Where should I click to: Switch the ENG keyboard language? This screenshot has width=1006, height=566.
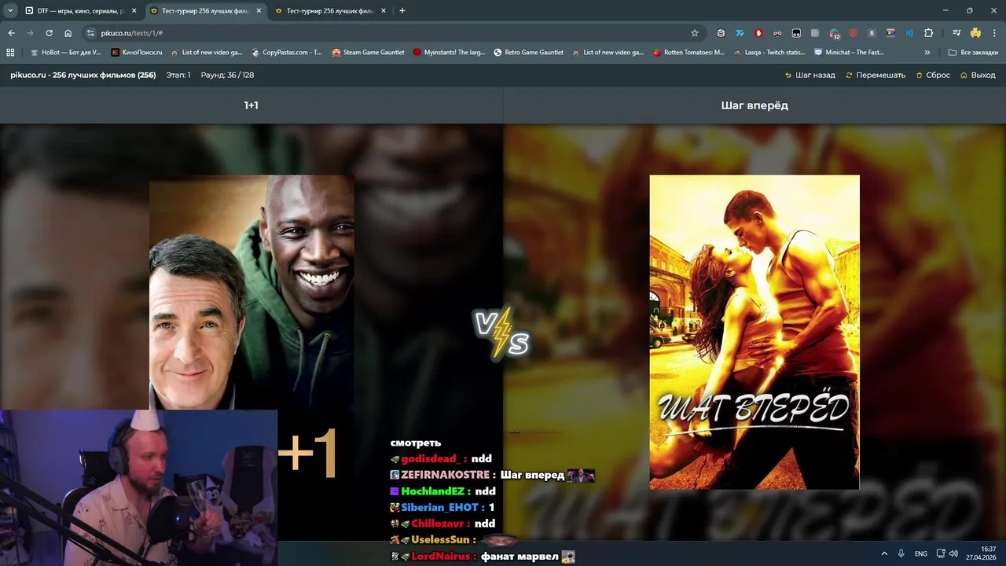pyautogui.click(x=920, y=553)
